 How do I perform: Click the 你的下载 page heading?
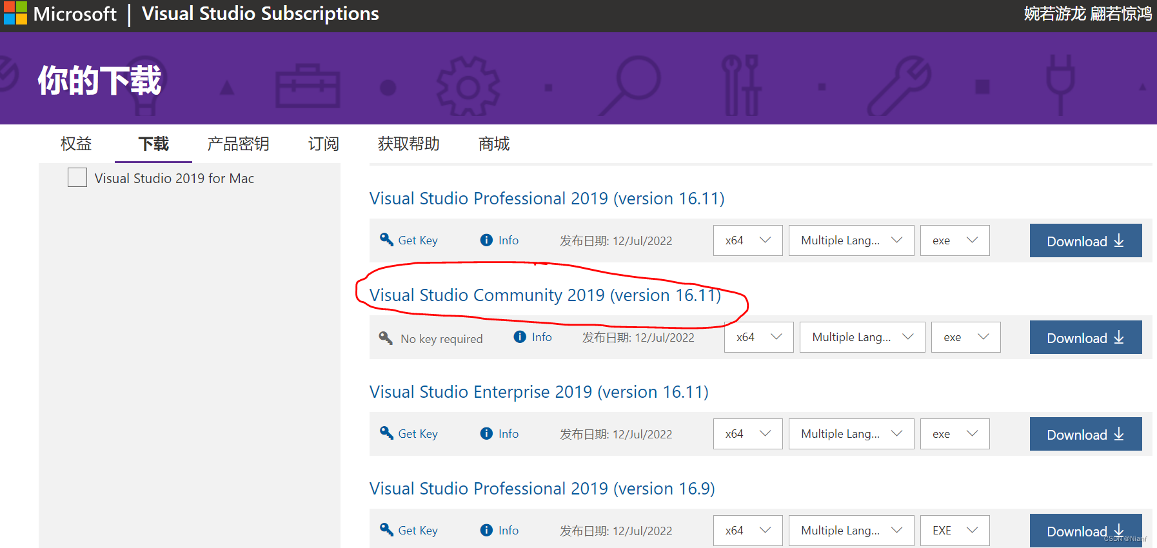99,80
